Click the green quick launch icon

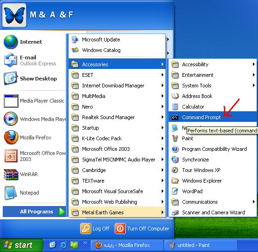click(74, 245)
